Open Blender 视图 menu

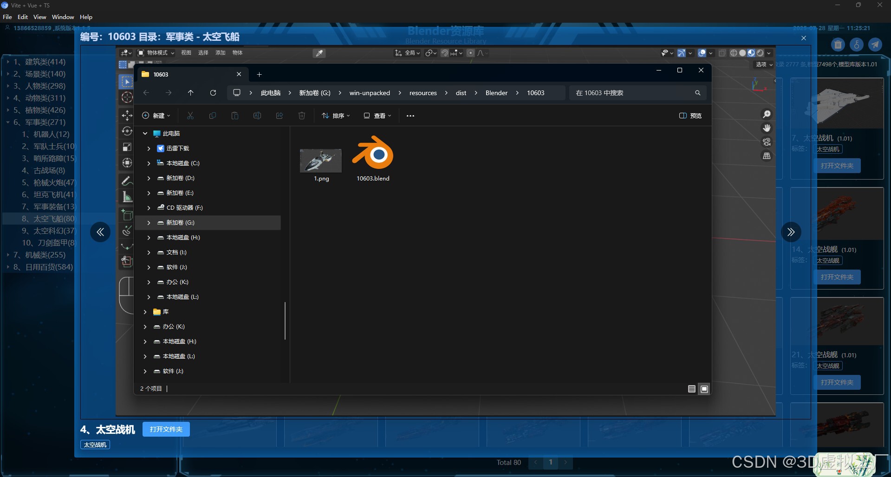click(x=186, y=53)
